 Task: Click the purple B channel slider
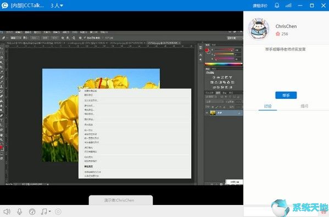tap(224, 59)
